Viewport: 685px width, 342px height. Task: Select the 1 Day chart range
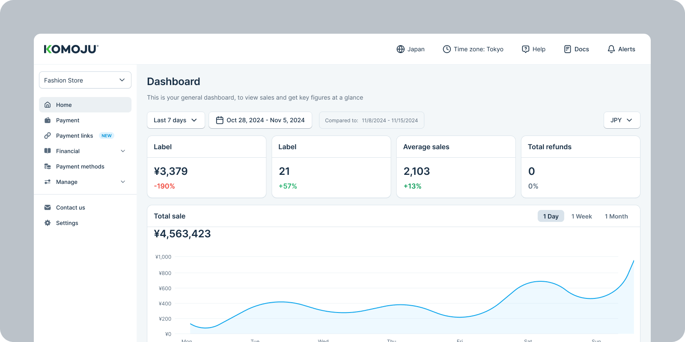551,216
